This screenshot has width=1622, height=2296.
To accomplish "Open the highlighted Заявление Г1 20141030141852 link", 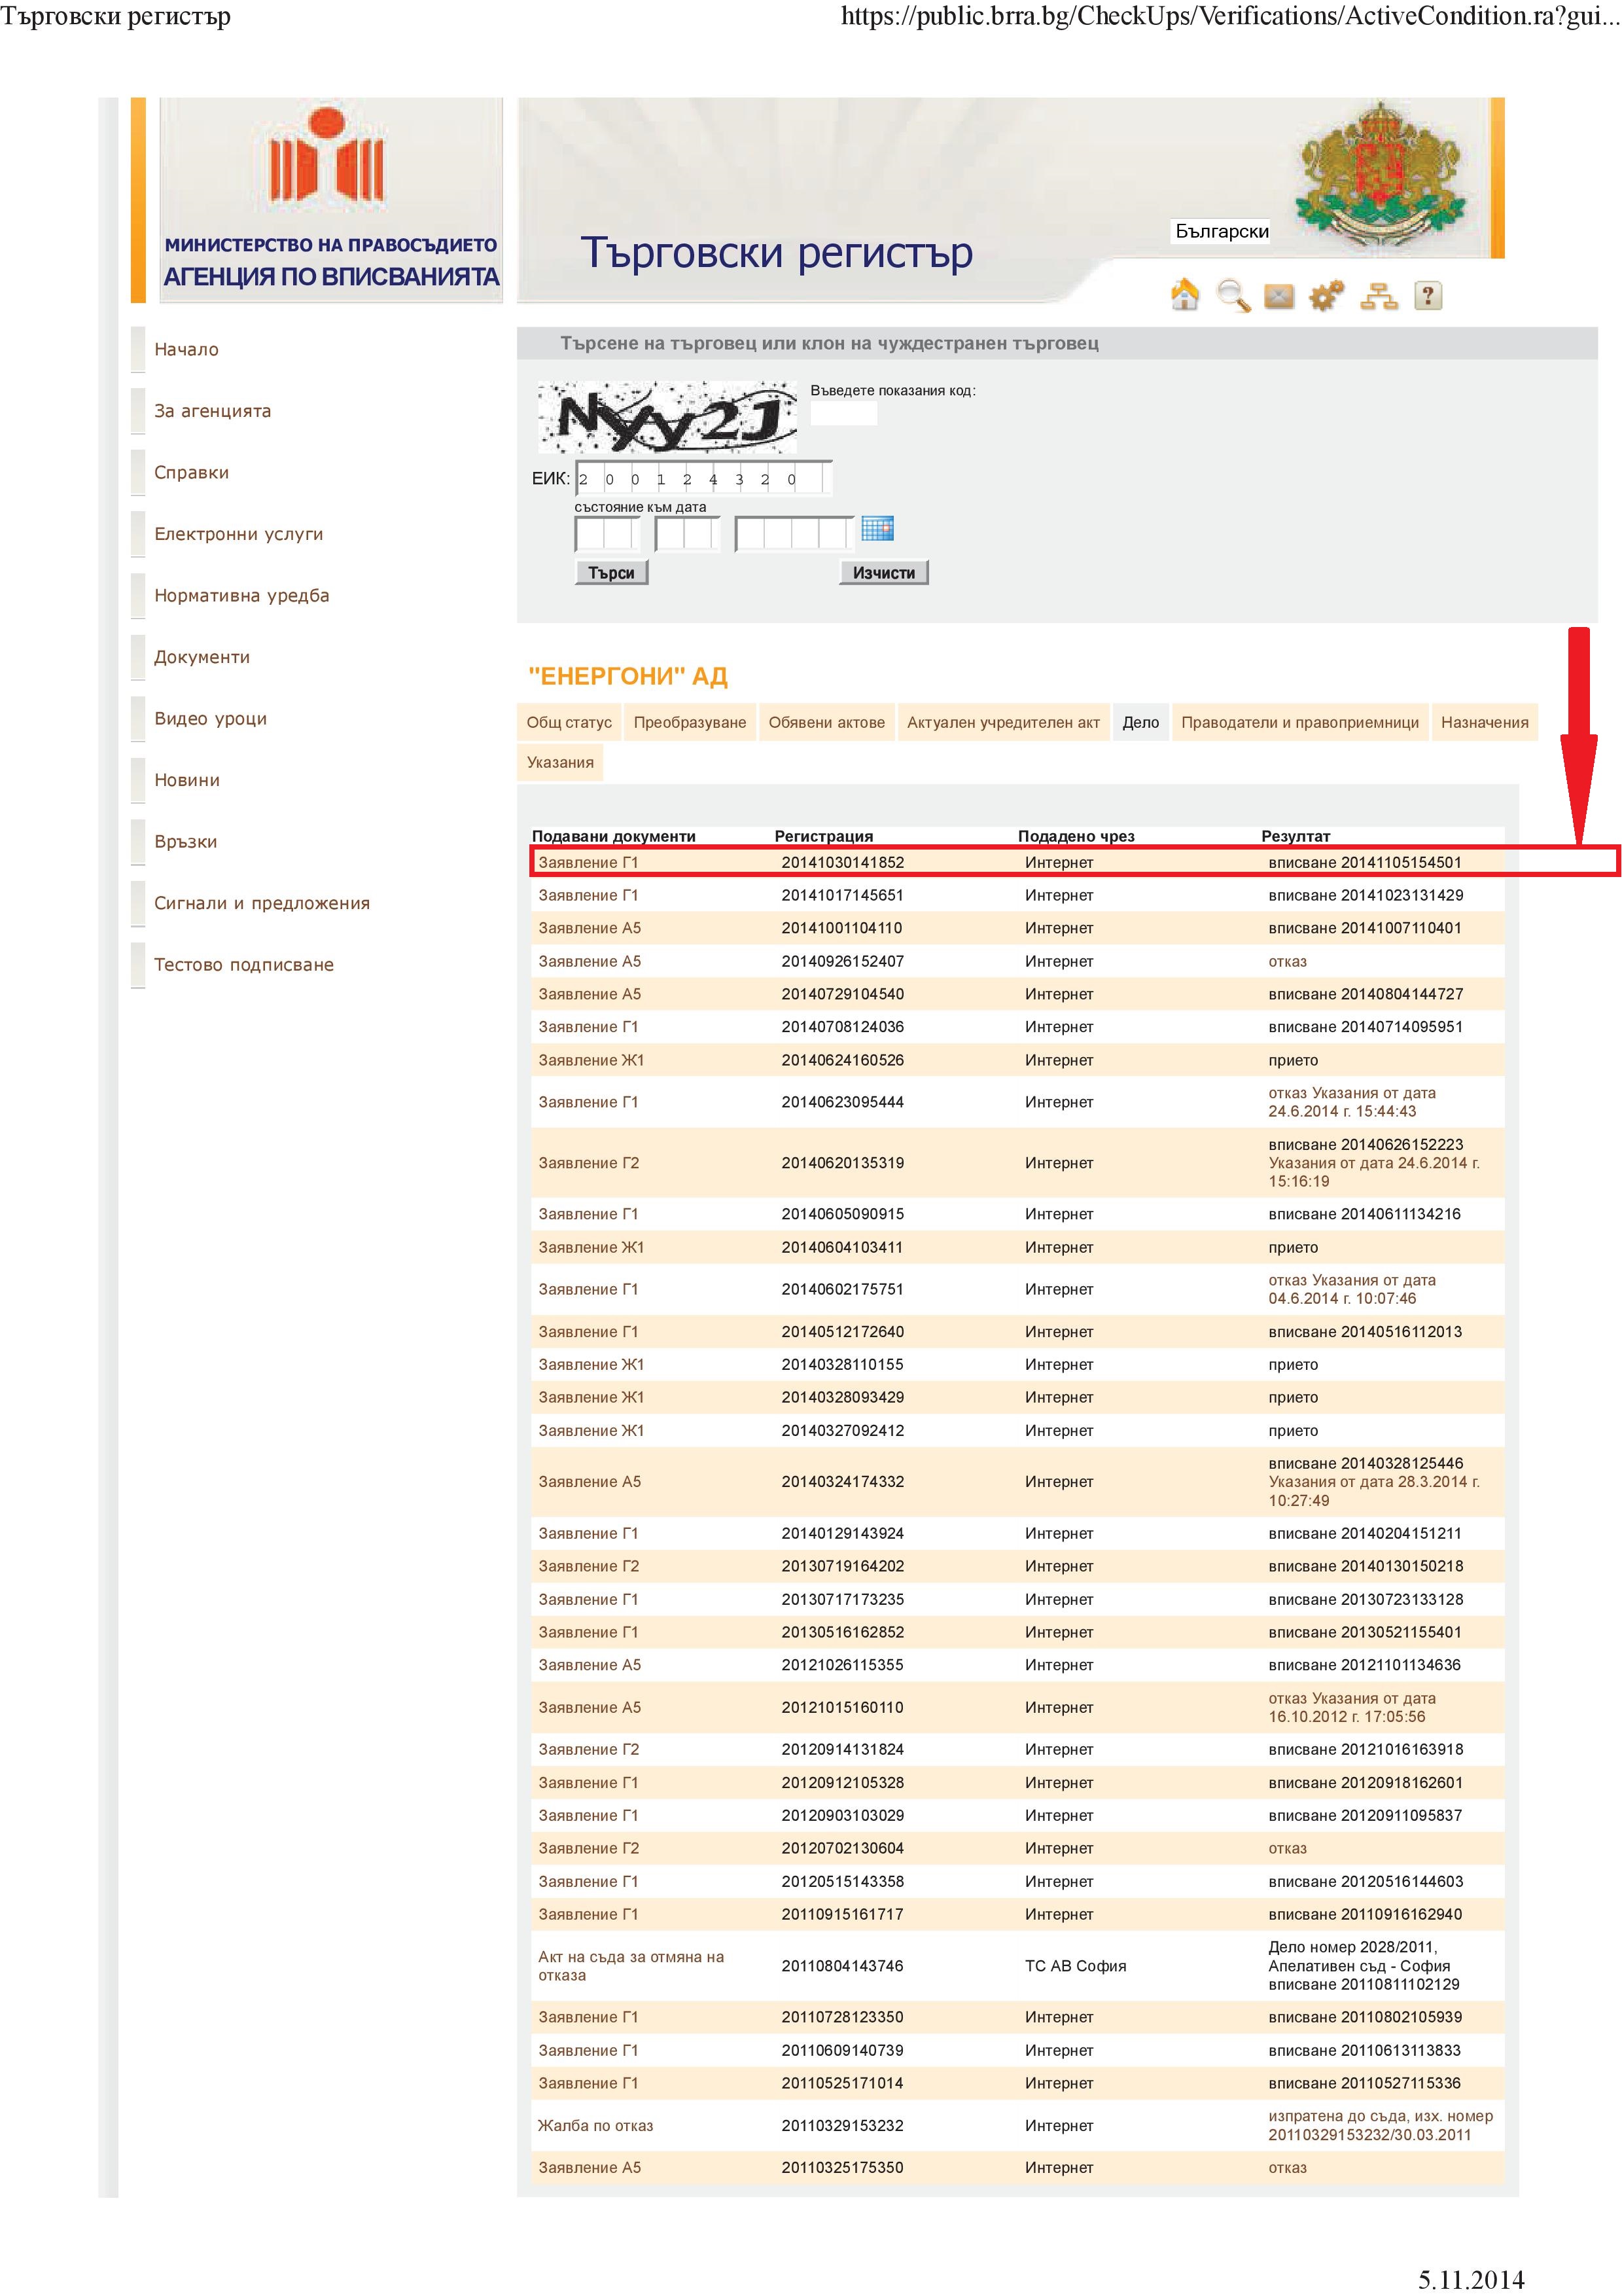I will [x=588, y=862].
